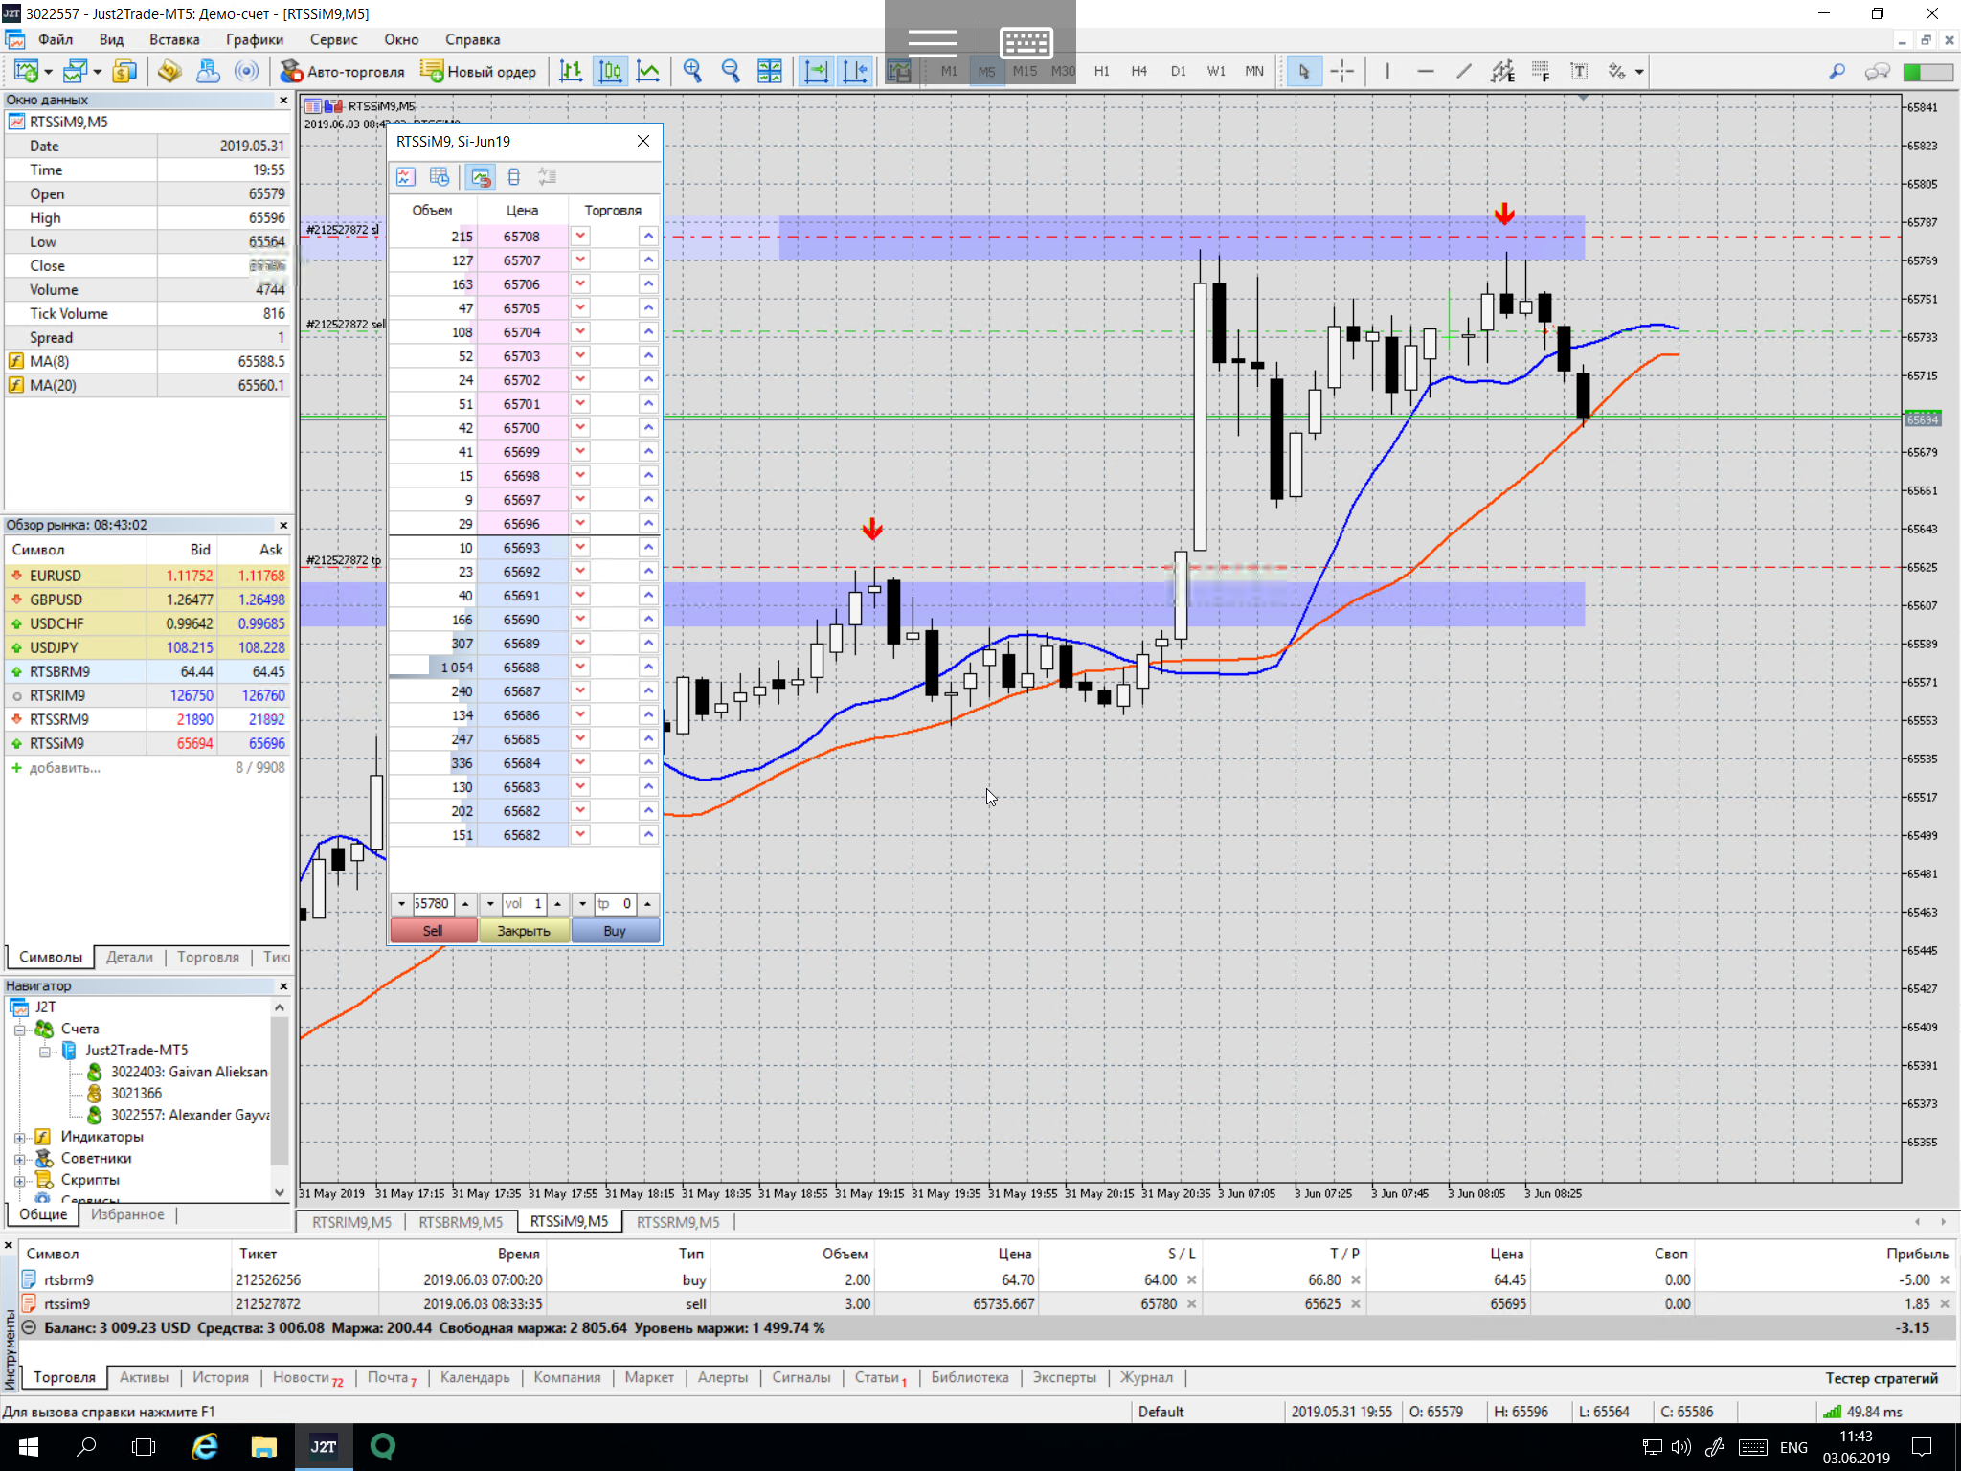Switch to line chart mode
Viewport: 1961px width, 1471px height.
click(648, 71)
